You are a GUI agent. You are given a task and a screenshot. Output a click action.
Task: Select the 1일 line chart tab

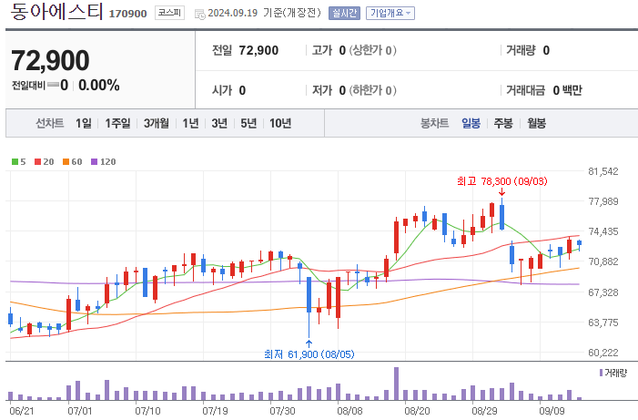coord(84,123)
